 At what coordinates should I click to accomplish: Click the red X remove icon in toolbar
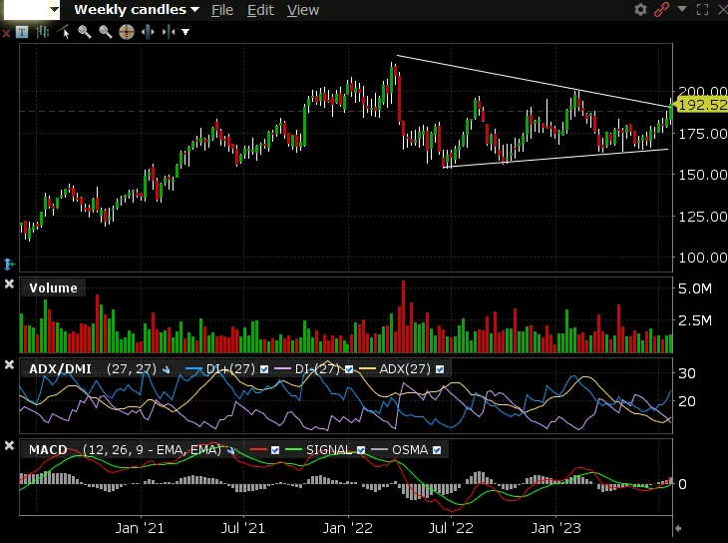[6, 33]
